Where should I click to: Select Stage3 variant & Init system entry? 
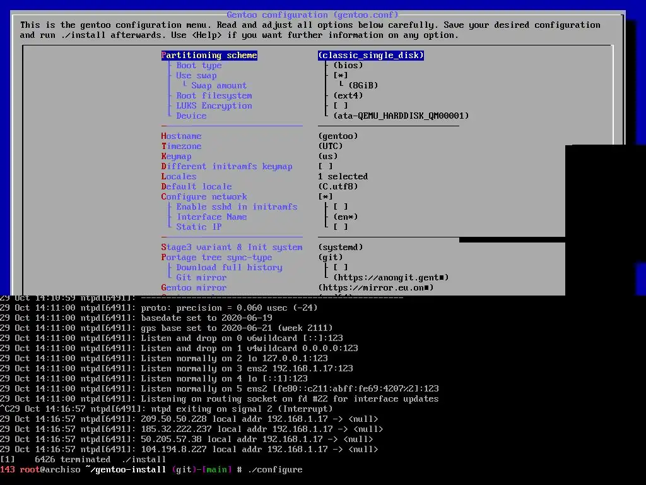click(x=232, y=247)
